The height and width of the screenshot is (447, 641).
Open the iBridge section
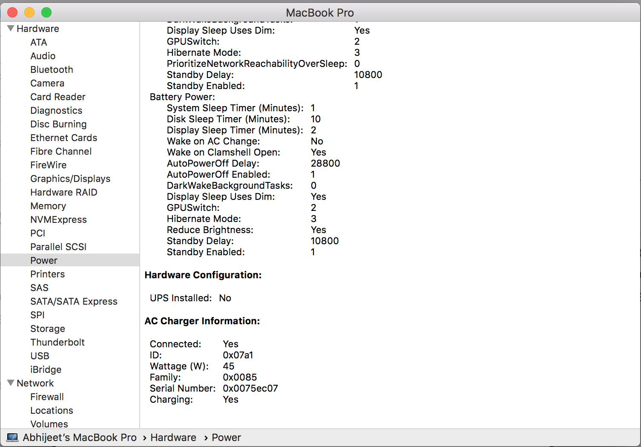[46, 369]
